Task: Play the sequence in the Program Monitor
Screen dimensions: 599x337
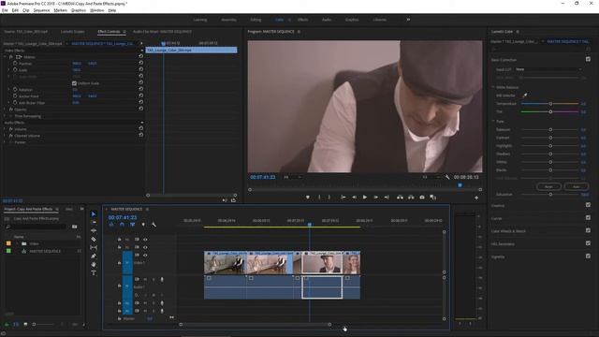Action: [x=365, y=198]
